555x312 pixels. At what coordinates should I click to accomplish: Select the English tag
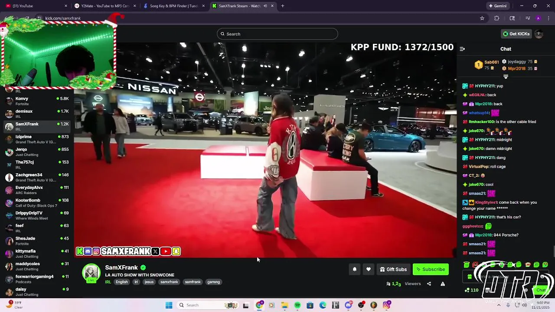click(x=122, y=282)
